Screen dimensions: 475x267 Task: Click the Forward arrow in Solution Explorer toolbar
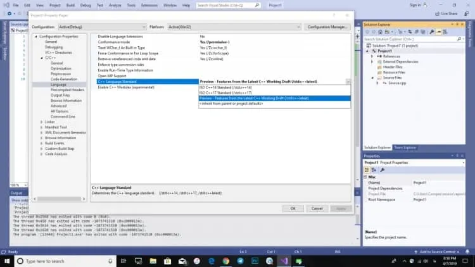click(x=374, y=32)
